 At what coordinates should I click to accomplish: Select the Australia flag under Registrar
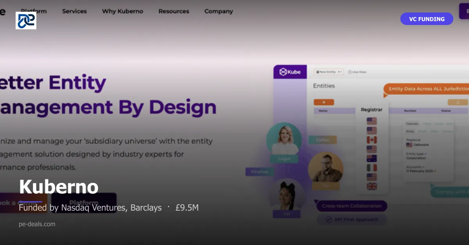coord(372,158)
